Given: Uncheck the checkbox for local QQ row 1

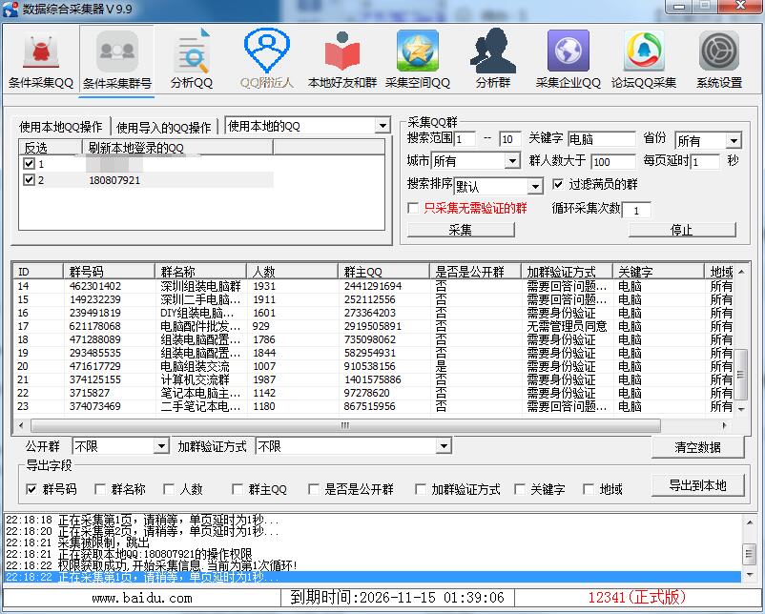Looking at the screenshot, I should 30,163.
